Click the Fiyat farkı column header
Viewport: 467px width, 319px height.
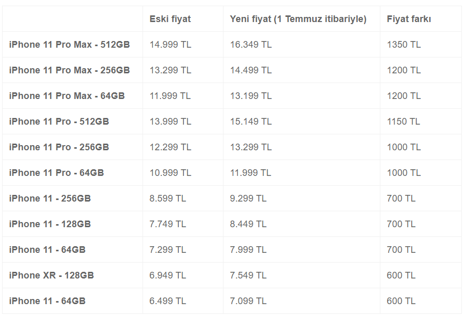point(409,19)
